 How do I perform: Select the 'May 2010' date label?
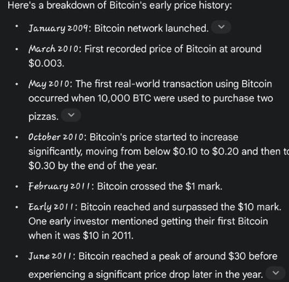point(49,84)
